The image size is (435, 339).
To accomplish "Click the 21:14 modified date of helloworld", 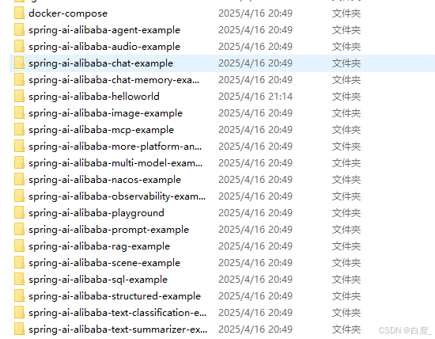I will (x=255, y=97).
